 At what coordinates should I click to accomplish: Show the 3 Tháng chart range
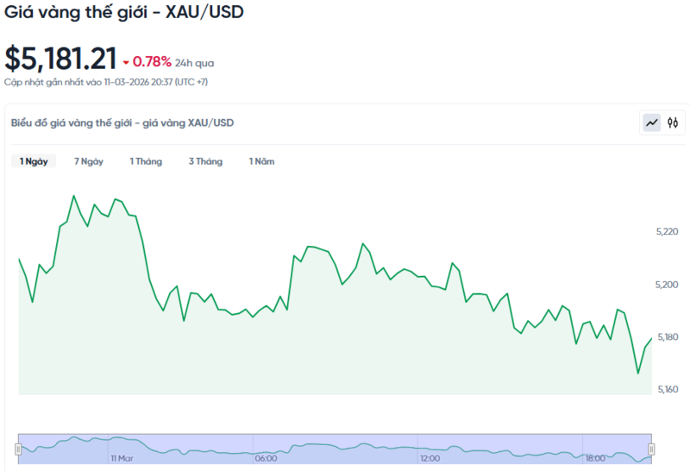pyautogui.click(x=205, y=161)
